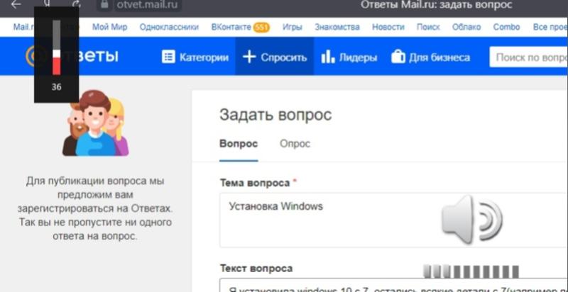Click the Лидеры bar chart icon
This screenshot has width=568, height=292.
(x=328, y=57)
